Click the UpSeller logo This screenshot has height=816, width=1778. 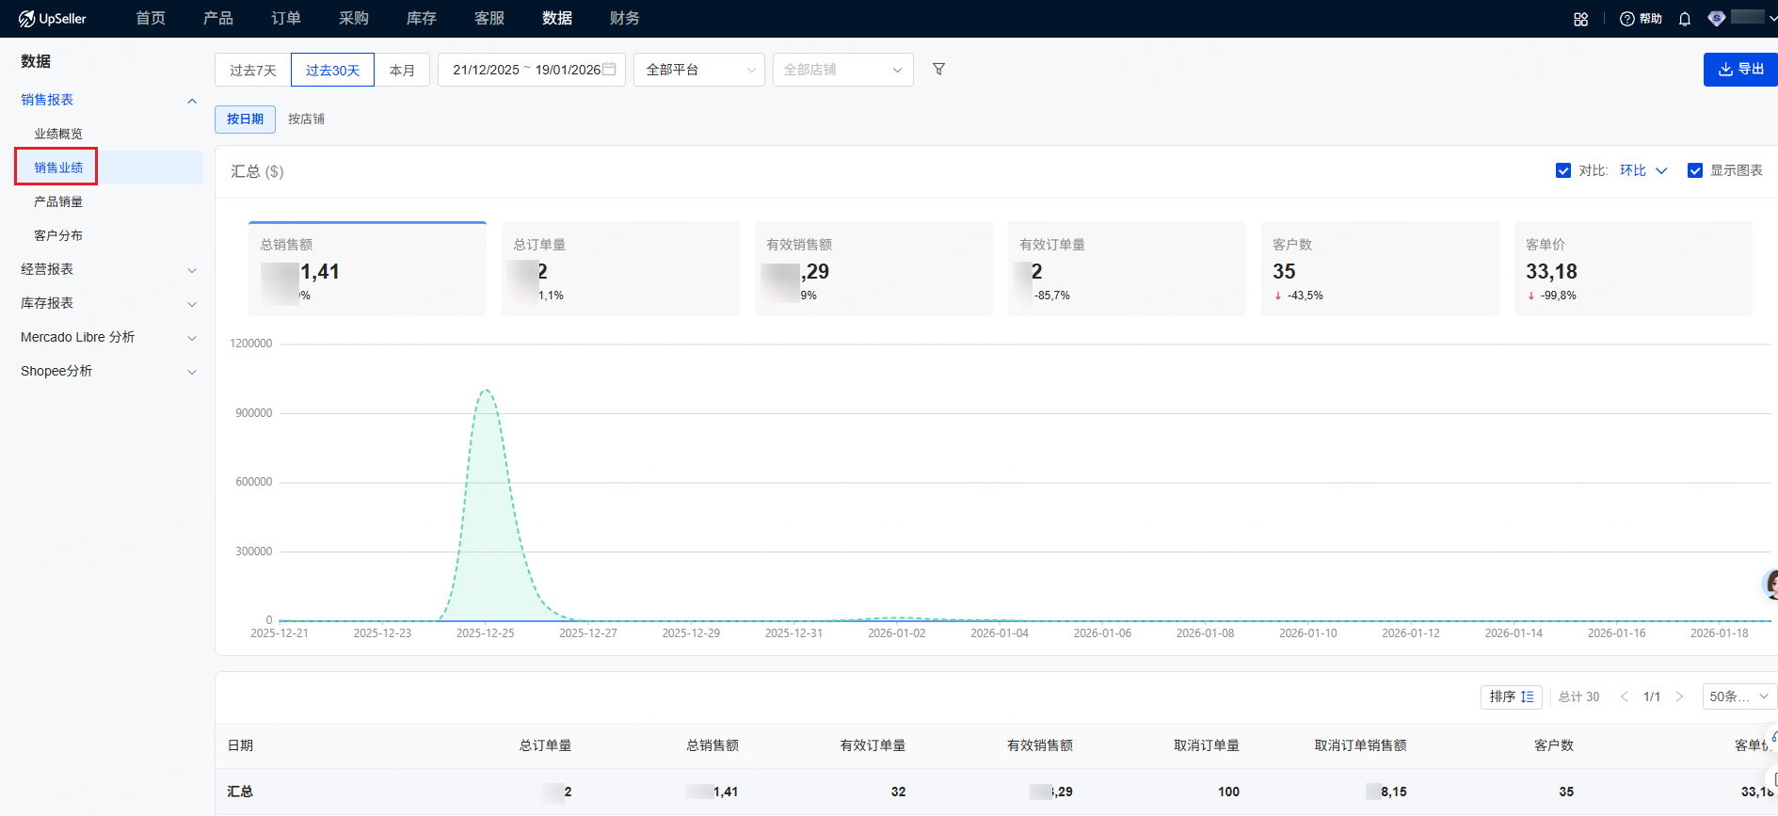pos(53,19)
